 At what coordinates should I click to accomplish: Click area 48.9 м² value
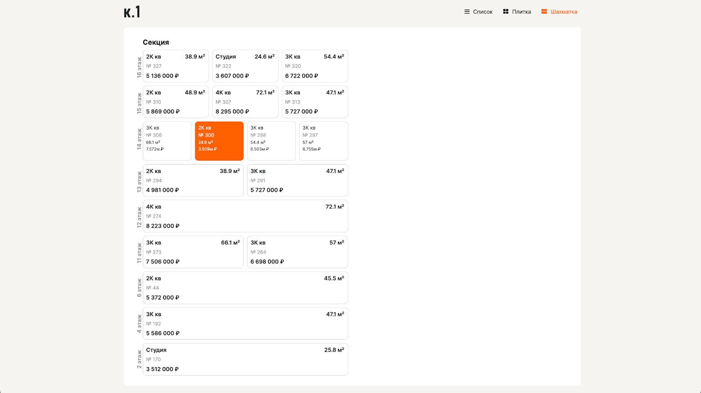click(x=195, y=92)
